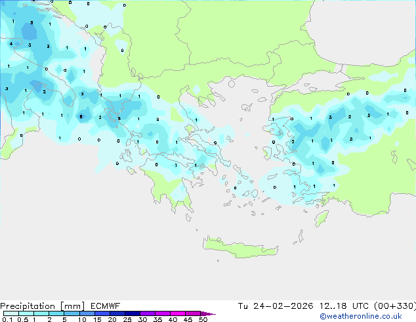This screenshot has height=322, width=416.
Task: Pick the 0.5–1 mm legend swatch
Action: (26, 313)
